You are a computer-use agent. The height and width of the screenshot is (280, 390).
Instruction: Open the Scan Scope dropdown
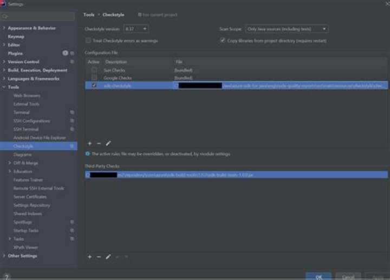[287, 29]
